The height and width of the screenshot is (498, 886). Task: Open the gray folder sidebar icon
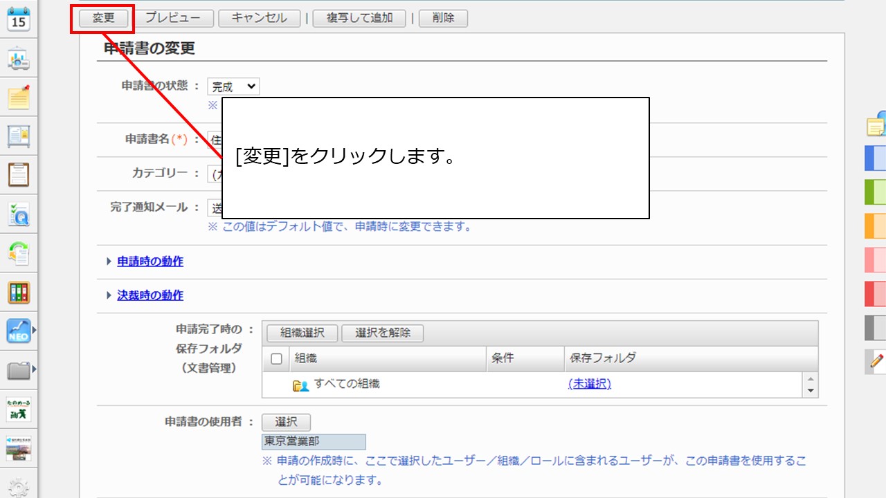(x=19, y=371)
